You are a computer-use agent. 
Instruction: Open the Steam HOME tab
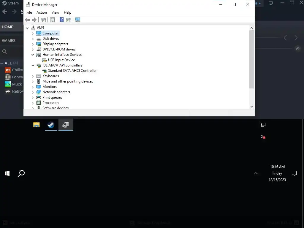pos(7,27)
